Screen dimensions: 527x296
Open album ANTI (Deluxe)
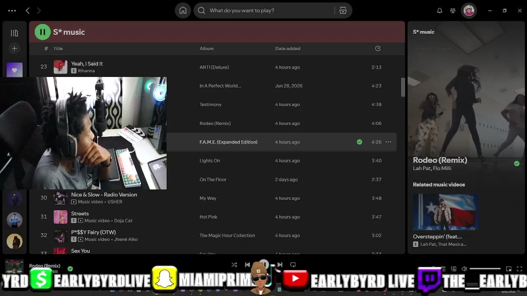tap(214, 67)
